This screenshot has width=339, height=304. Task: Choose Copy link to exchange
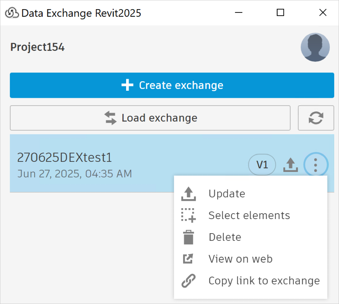pyautogui.click(x=251, y=281)
